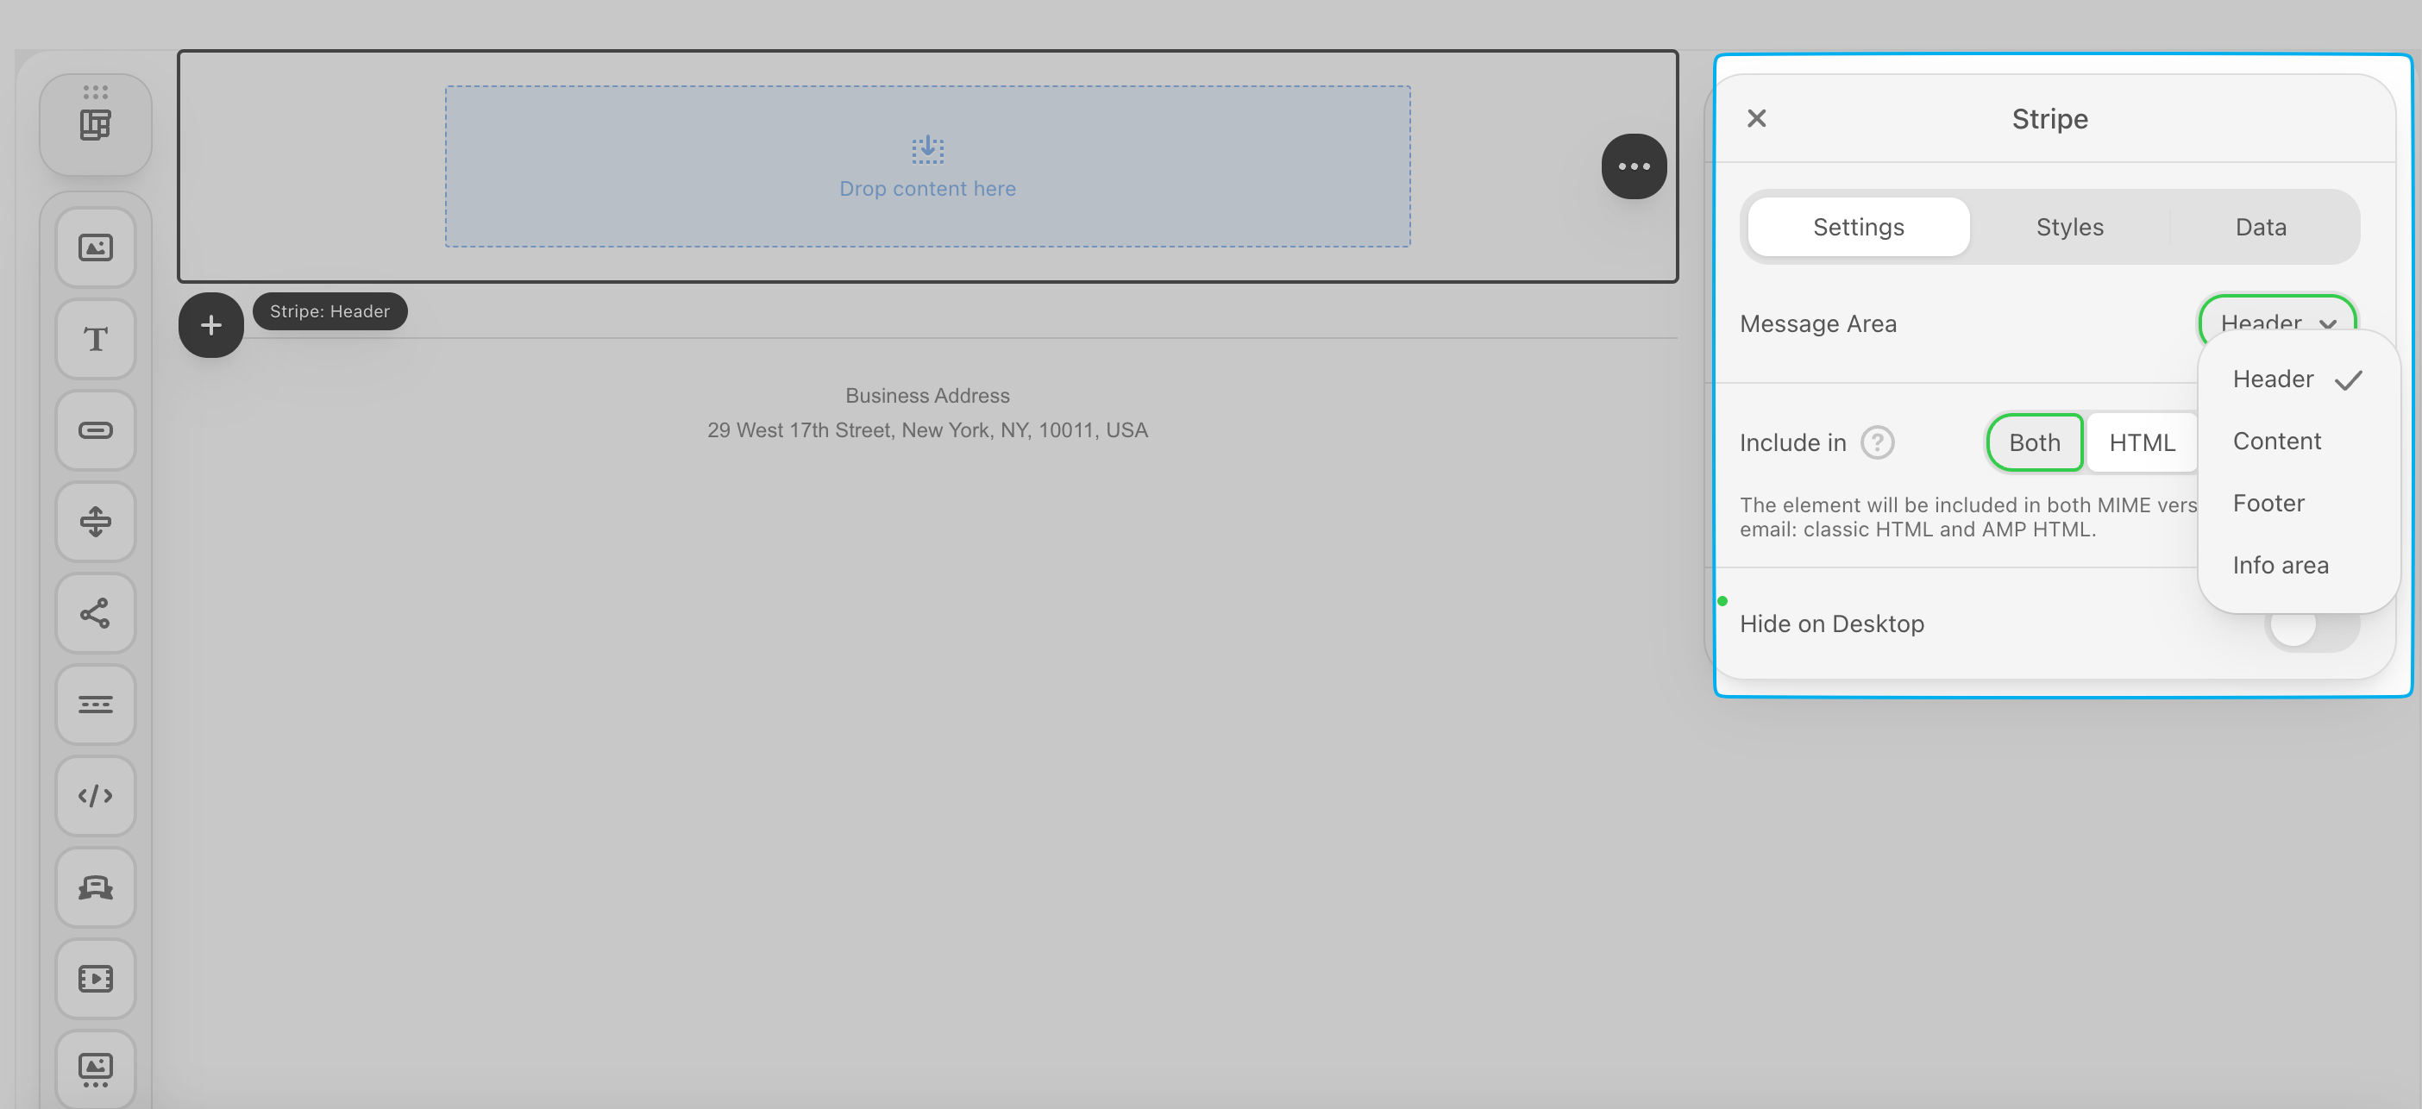This screenshot has height=1109, width=2422.
Task: Click the Include in help question mark
Action: [x=1877, y=442]
